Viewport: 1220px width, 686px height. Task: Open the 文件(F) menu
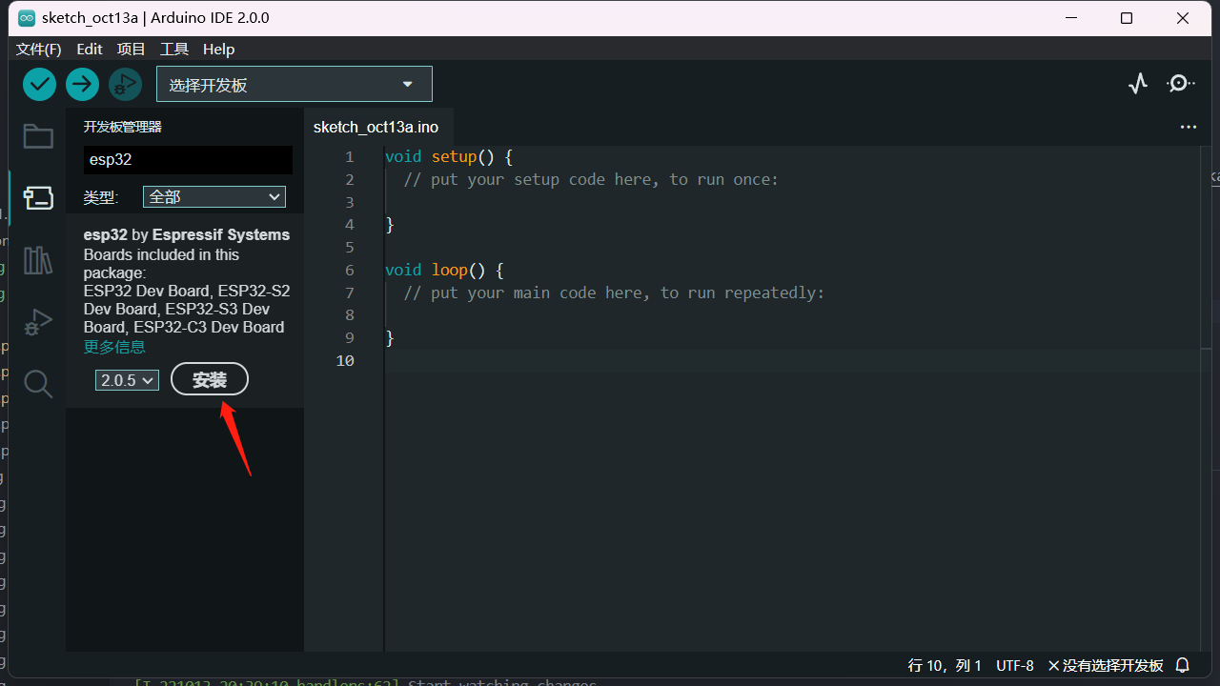pyautogui.click(x=38, y=49)
